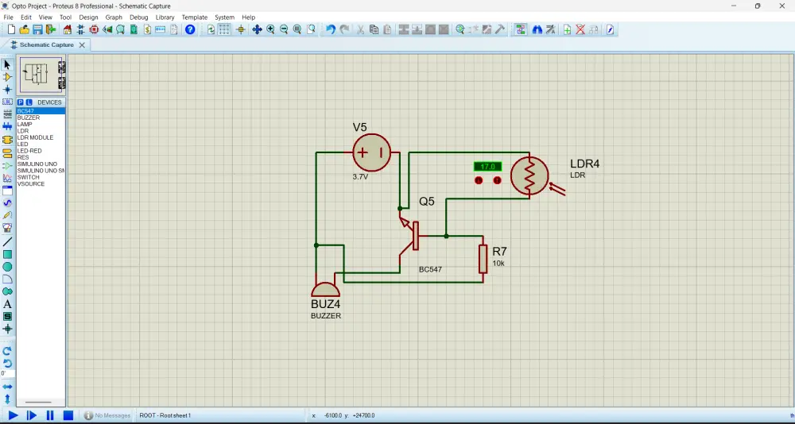Create a new project with the blank page icon
Image resolution: width=795 pixels, height=424 pixels.
click(x=11, y=29)
